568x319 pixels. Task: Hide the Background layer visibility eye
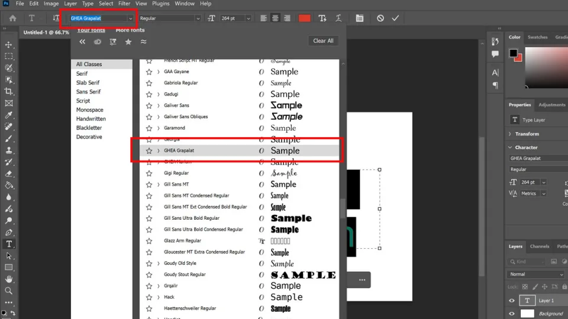[x=511, y=314]
